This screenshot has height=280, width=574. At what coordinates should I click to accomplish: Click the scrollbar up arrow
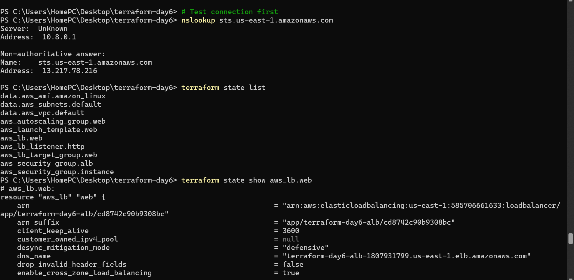point(570,1)
